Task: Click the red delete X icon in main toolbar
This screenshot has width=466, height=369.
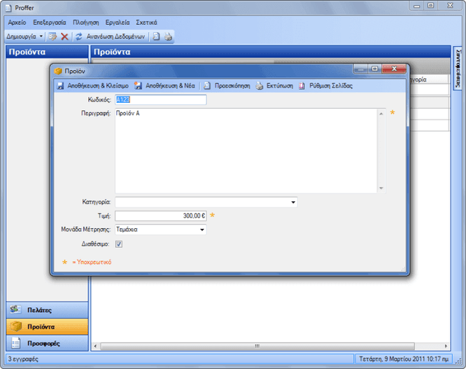Action: pos(65,36)
